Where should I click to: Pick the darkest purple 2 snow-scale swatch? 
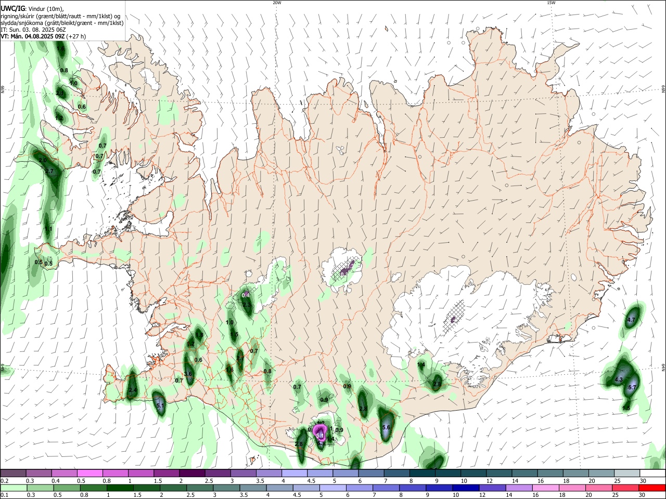point(192,474)
